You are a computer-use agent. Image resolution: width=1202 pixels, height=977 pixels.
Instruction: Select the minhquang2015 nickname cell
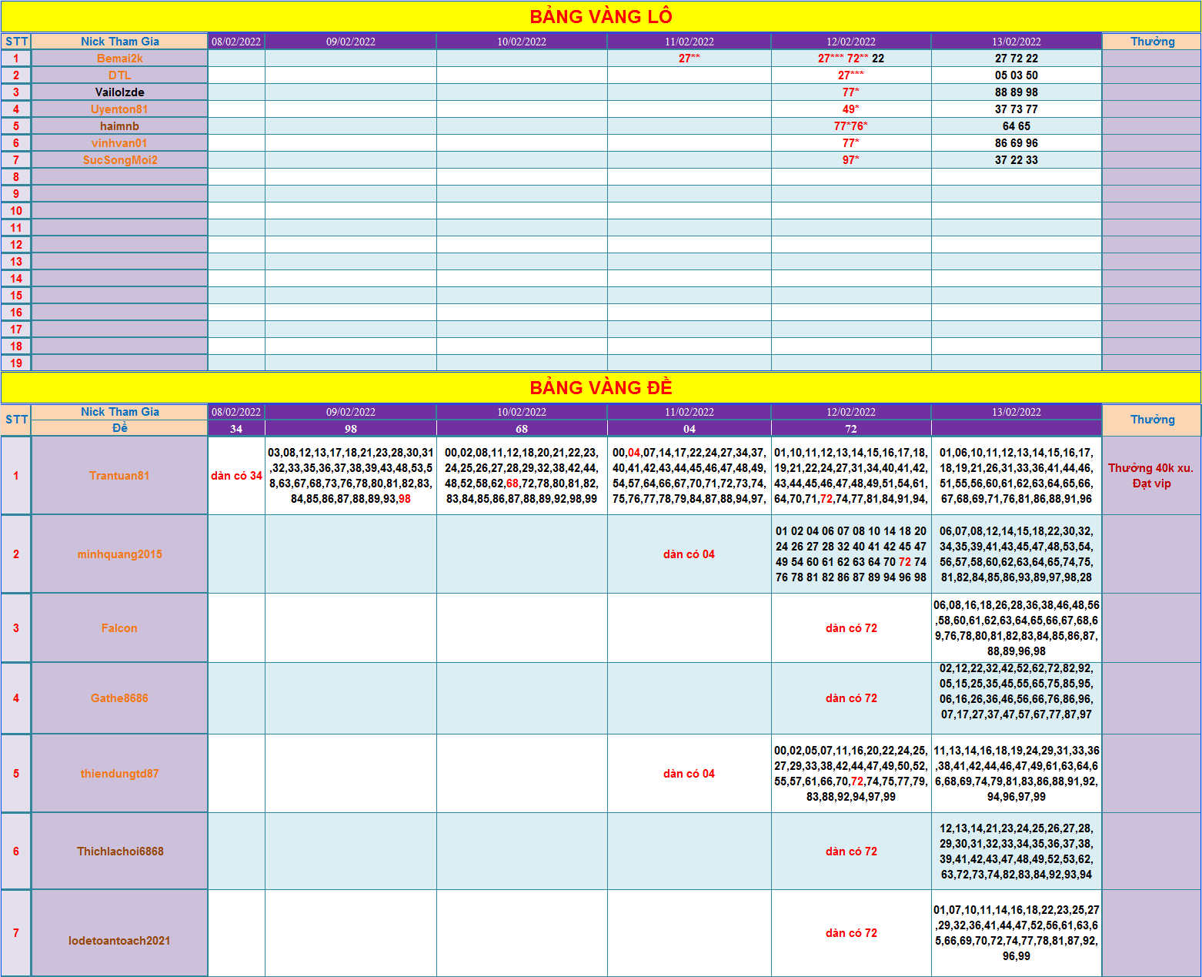click(x=119, y=554)
